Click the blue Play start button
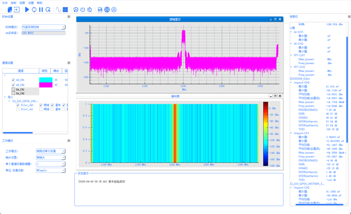 point(27,10)
